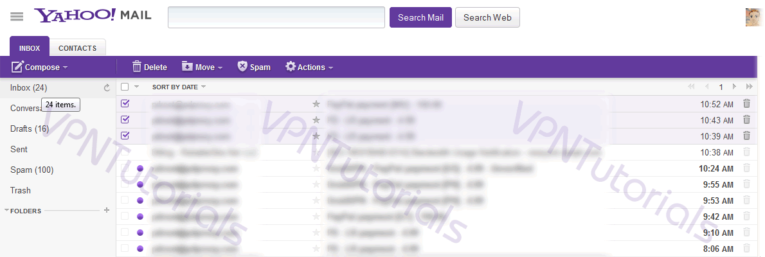Viewport: 765px width, 257px height.
Task: Click trash icon for 10:39 AM email
Action: tap(746, 136)
